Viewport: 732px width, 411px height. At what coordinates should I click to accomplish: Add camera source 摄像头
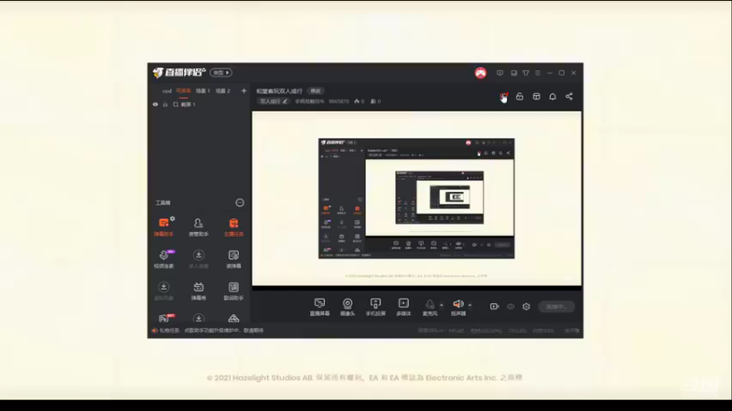click(348, 307)
